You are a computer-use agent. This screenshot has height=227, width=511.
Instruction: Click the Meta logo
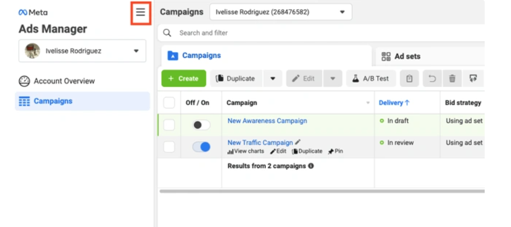pos(33,12)
